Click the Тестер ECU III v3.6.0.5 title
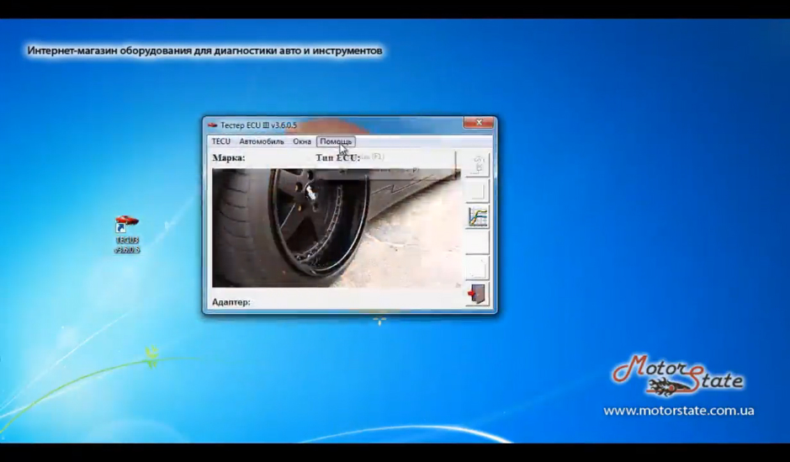This screenshot has height=462, width=790. pos(258,125)
